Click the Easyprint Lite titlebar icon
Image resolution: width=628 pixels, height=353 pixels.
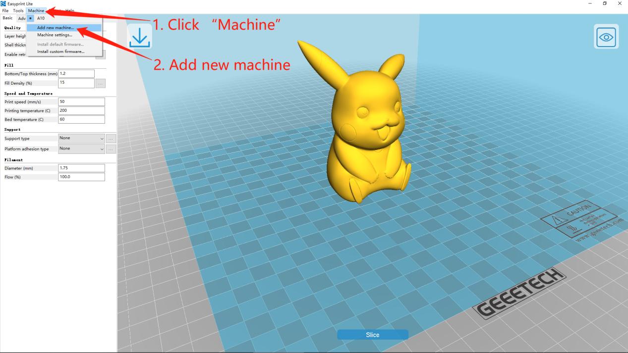click(x=4, y=3)
